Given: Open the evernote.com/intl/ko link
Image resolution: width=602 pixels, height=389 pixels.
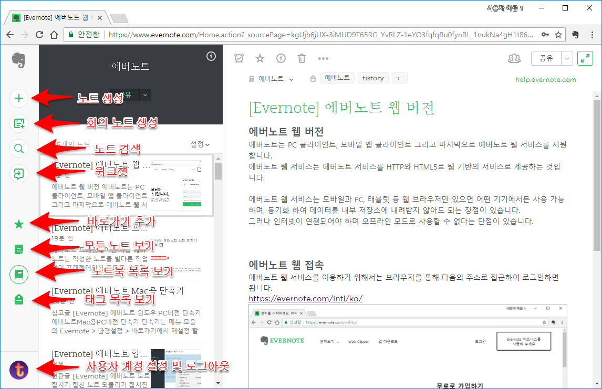Looking at the screenshot, I should click(x=306, y=299).
